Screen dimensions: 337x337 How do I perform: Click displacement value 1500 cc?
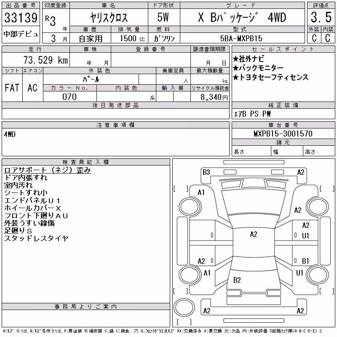click(x=132, y=38)
